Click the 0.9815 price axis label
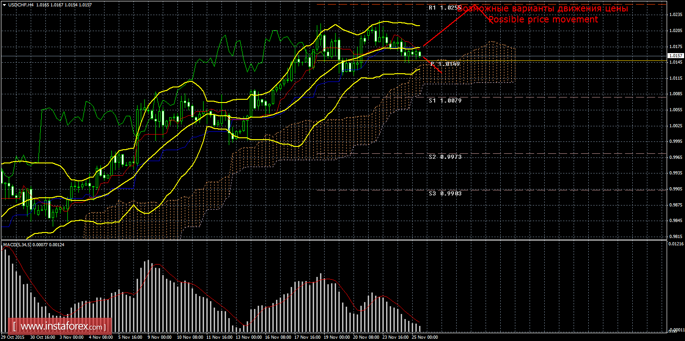The height and width of the screenshot is (341, 685). tap(676, 237)
